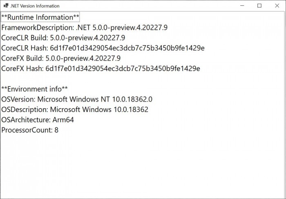
Task: Select the **Runtime Information** heading
Action: click(x=40, y=17)
